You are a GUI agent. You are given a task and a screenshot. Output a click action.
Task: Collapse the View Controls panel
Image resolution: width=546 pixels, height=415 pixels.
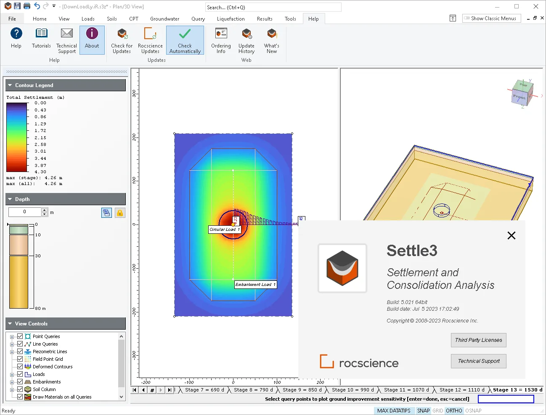(x=10, y=324)
